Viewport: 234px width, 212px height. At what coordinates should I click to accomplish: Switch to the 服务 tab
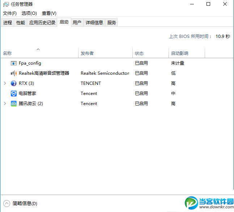click(111, 23)
